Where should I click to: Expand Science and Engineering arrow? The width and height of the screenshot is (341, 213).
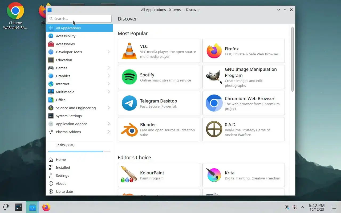coord(109,108)
